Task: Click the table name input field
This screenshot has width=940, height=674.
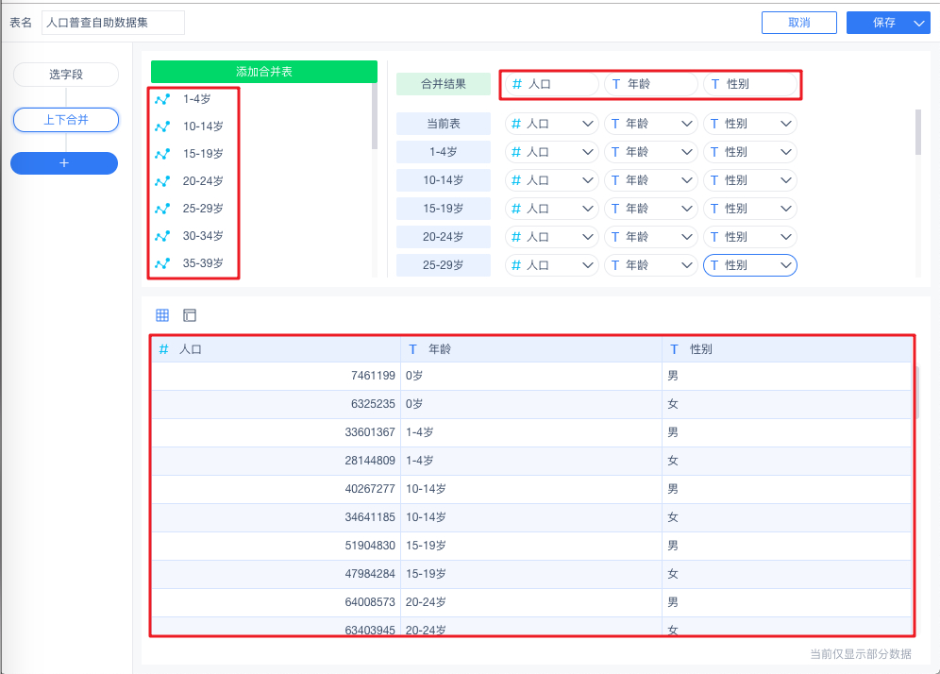Action: coord(112,23)
